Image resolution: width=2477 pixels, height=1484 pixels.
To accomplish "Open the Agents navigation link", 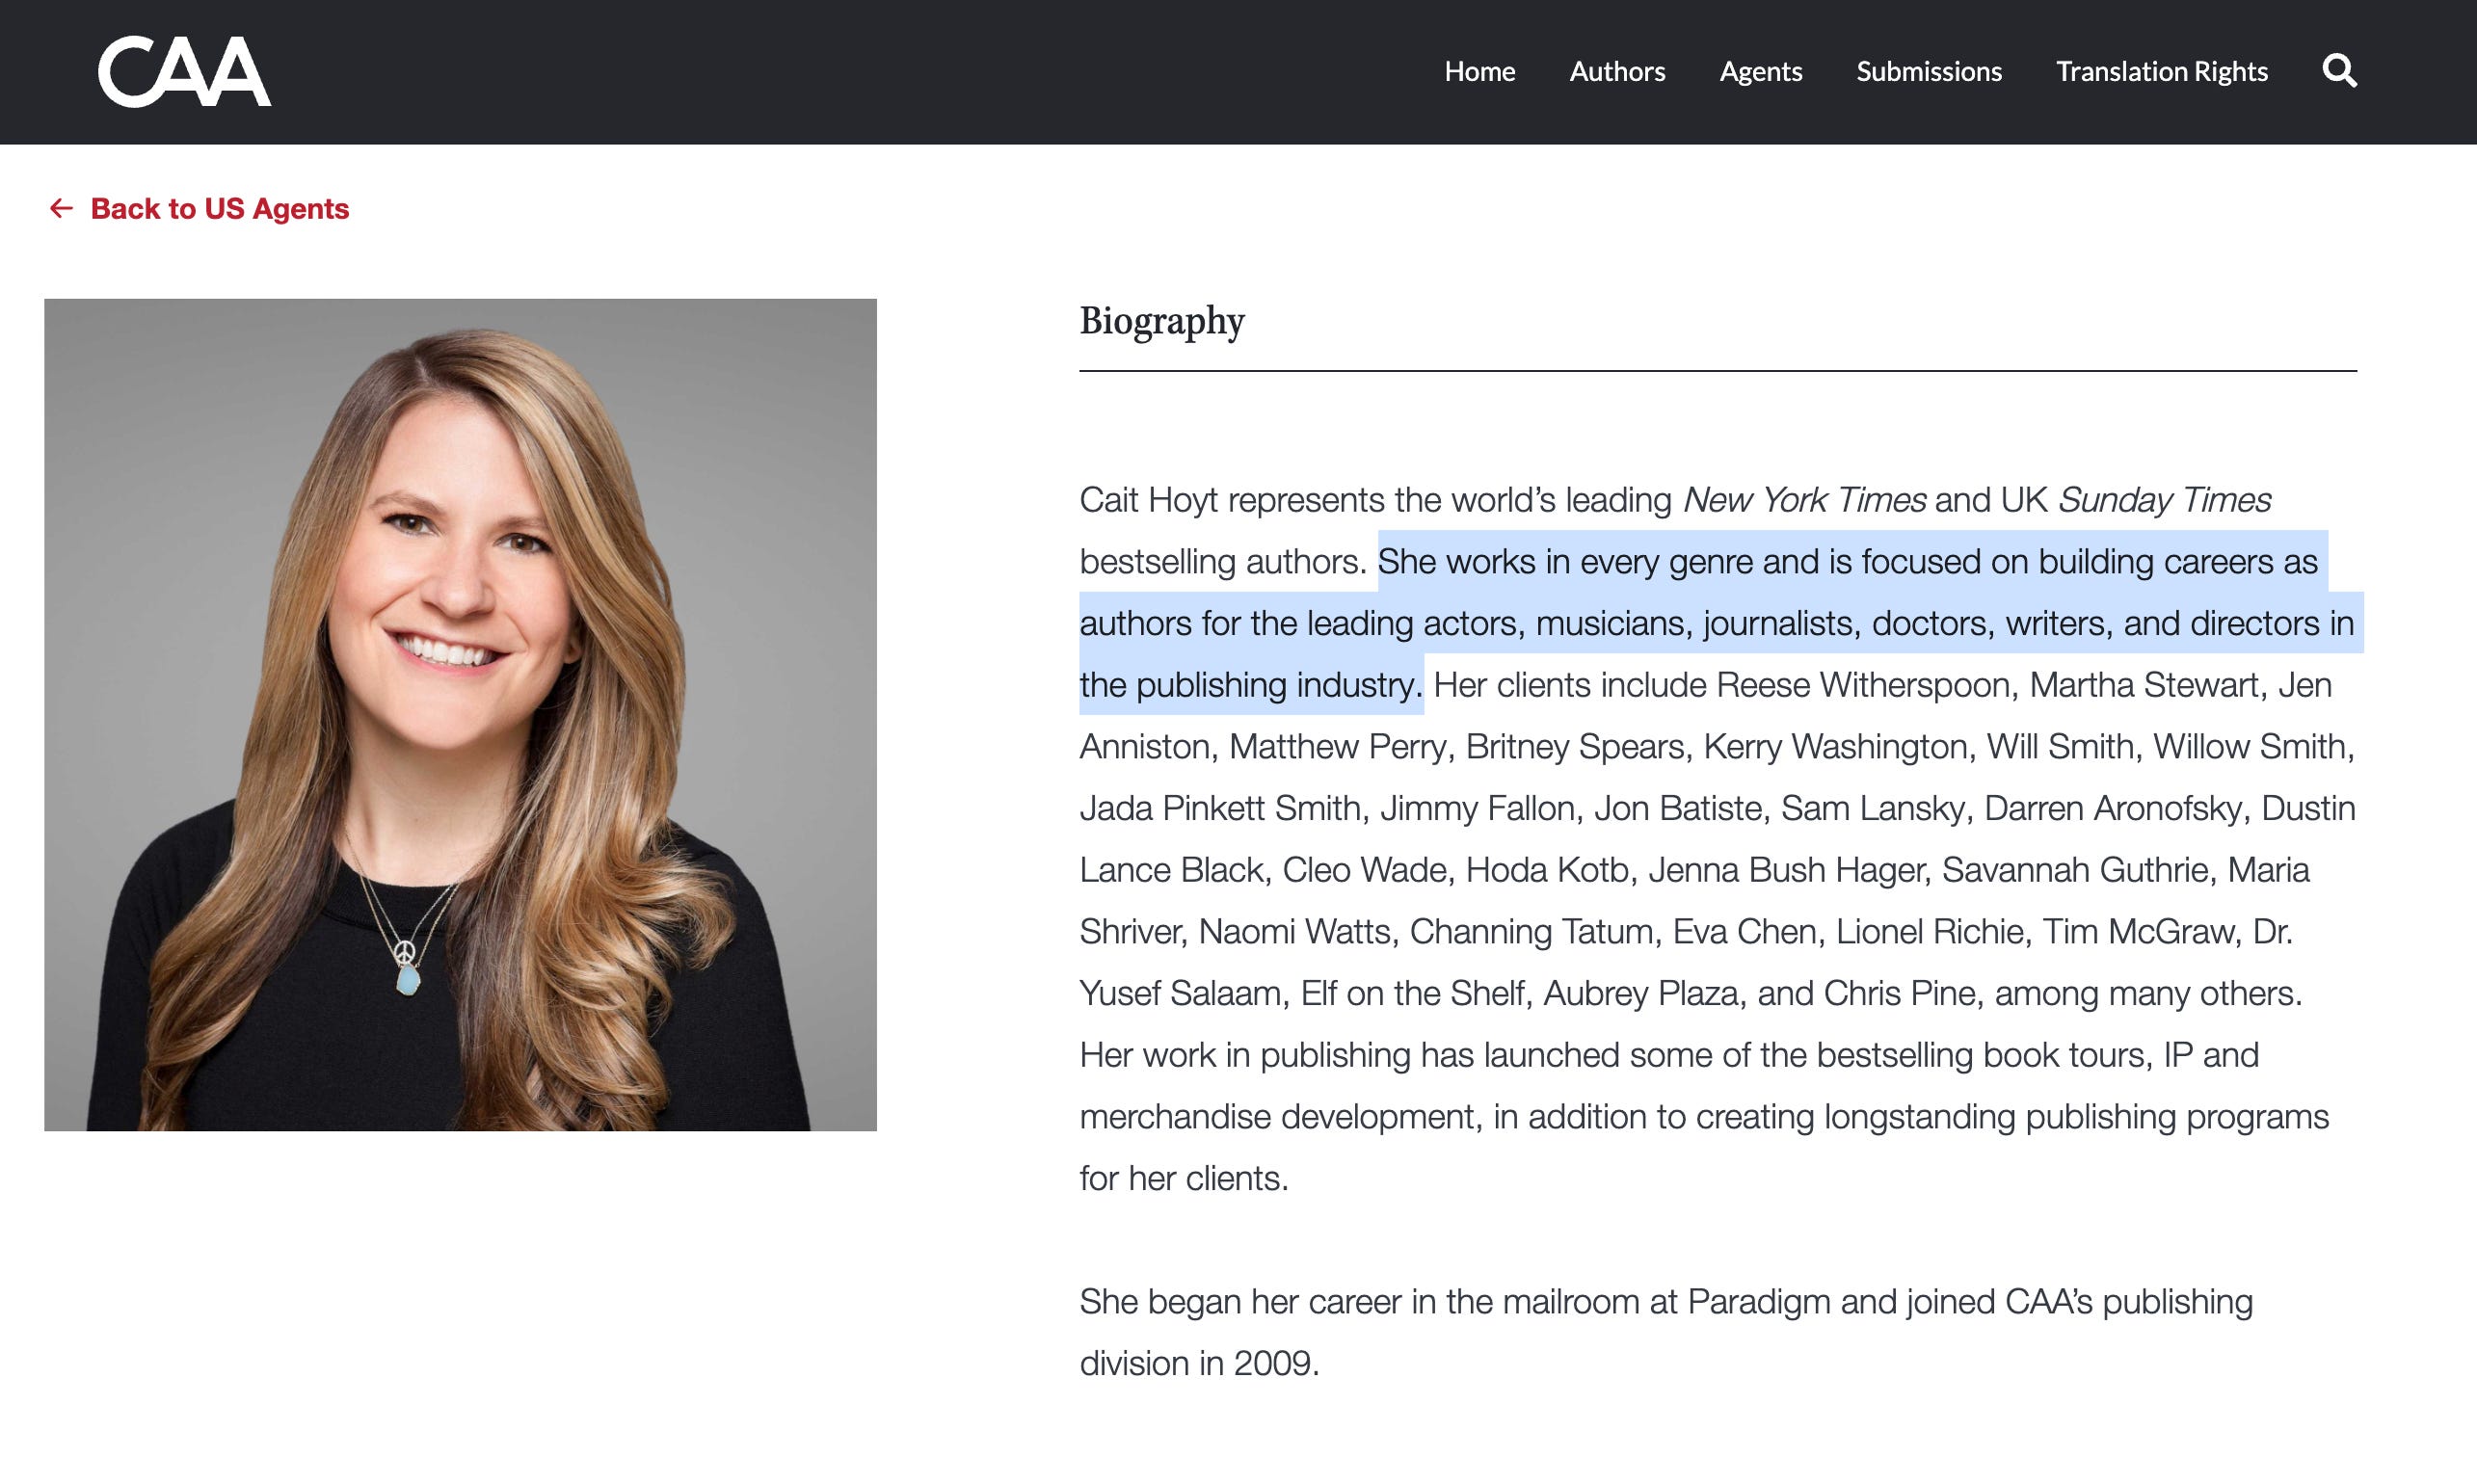I will coord(1760,71).
